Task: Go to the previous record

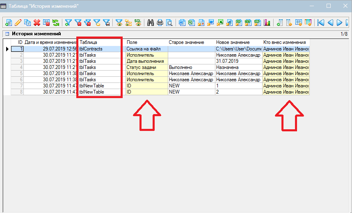Action: pyautogui.click(x=330, y=23)
